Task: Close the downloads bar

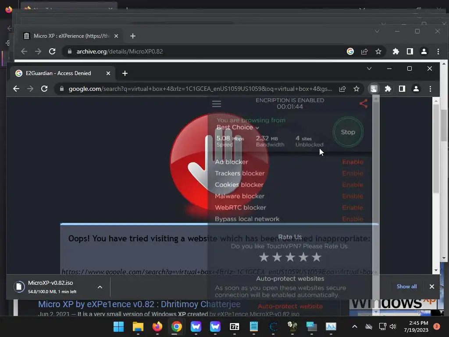Action: pos(432,286)
